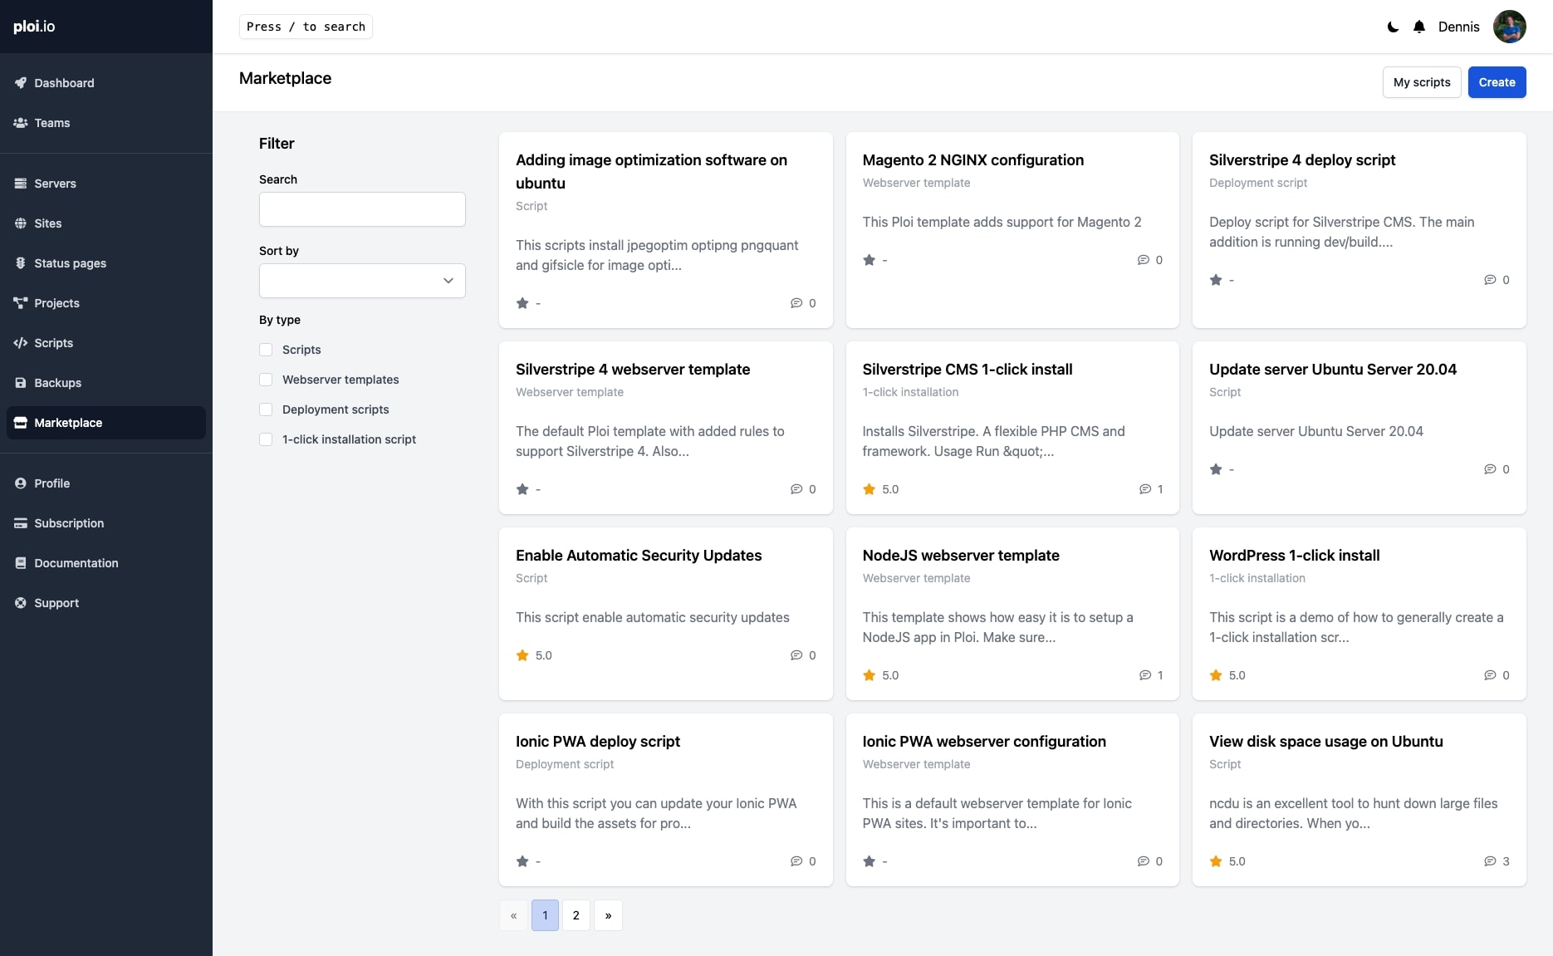Enable the Scripts filter checkbox
Image resolution: width=1553 pixels, height=956 pixels.
click(266, 350)
